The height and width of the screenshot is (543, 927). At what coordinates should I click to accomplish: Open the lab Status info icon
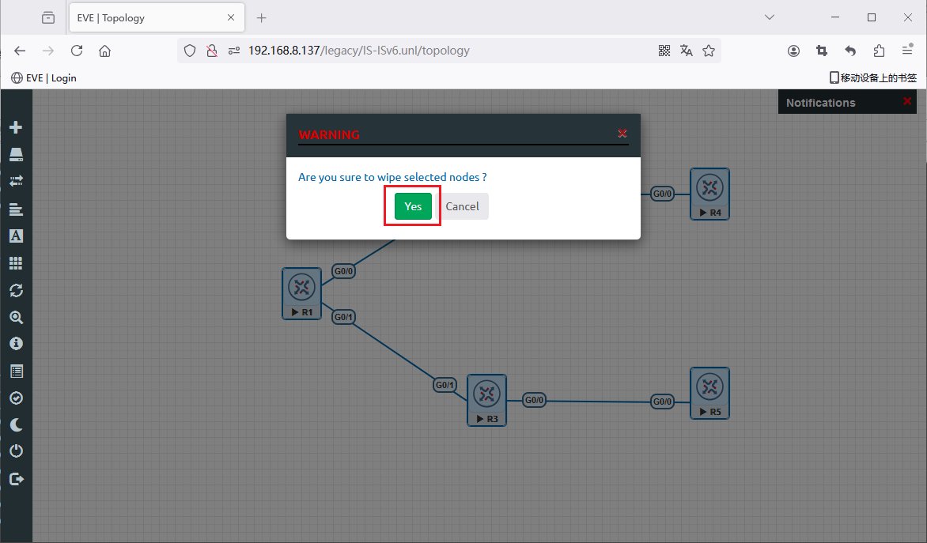(x=16, y=344)
